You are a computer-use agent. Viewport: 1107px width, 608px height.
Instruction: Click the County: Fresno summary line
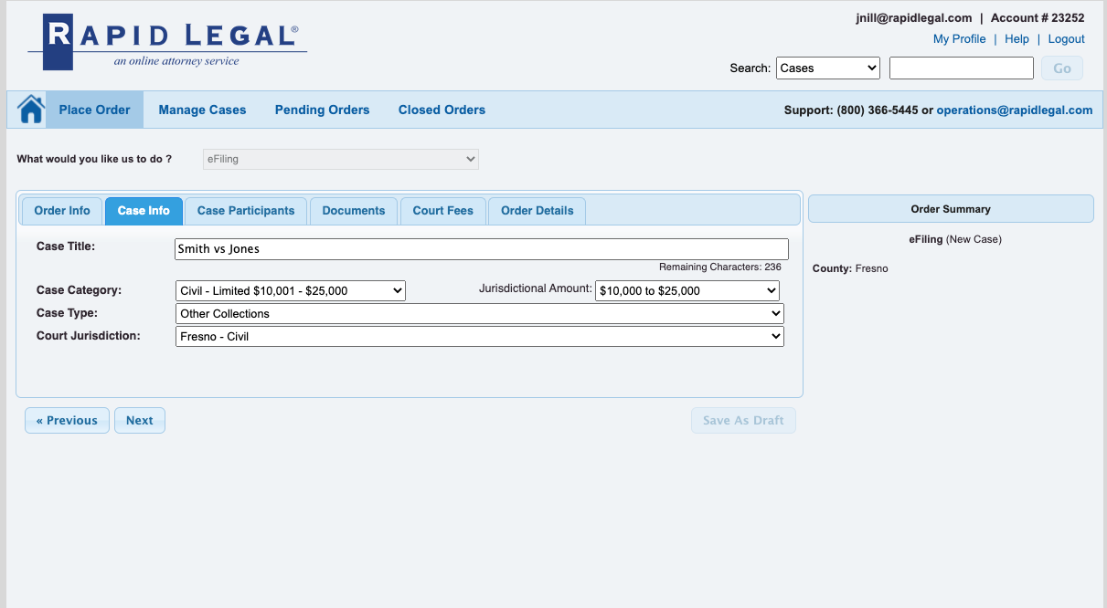point(850,269)
